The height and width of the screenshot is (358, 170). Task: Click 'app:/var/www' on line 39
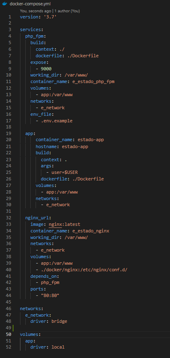coord(57,263)
